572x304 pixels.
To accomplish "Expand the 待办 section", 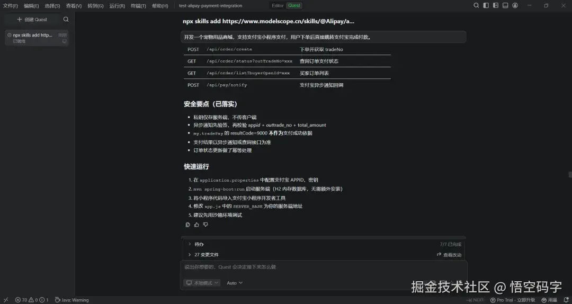I will (196, 244).
